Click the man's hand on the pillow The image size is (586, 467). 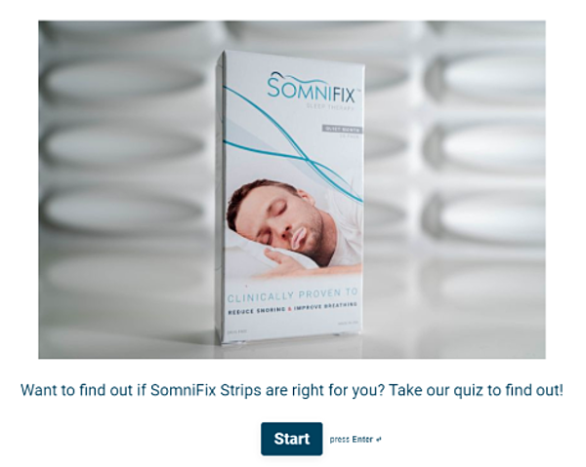[x=284, y=260]
